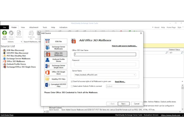Screen dimensions: 184x138
Task: Click the horizontal scrollbar right arrow
Action: [x=180, y=112]
